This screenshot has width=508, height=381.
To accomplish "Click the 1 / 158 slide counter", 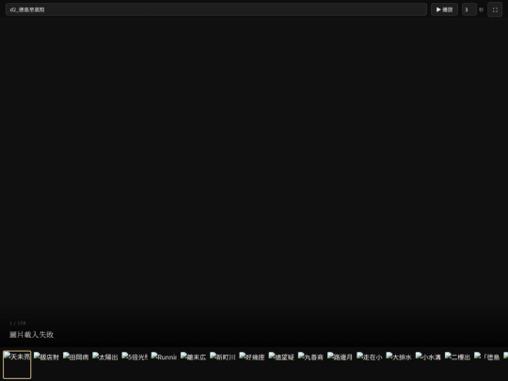I will [18, 323].
